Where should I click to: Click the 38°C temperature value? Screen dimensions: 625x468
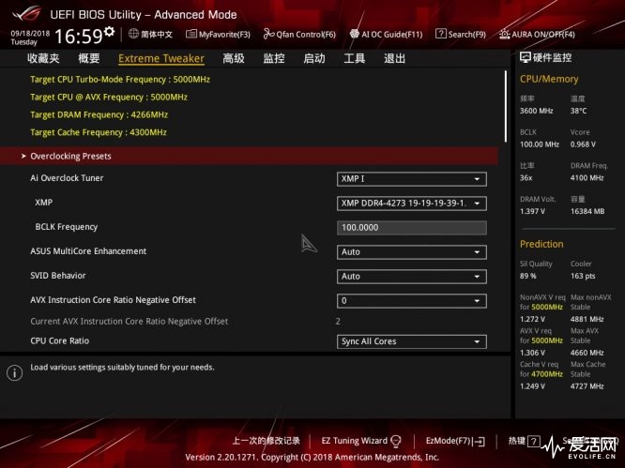578,111
